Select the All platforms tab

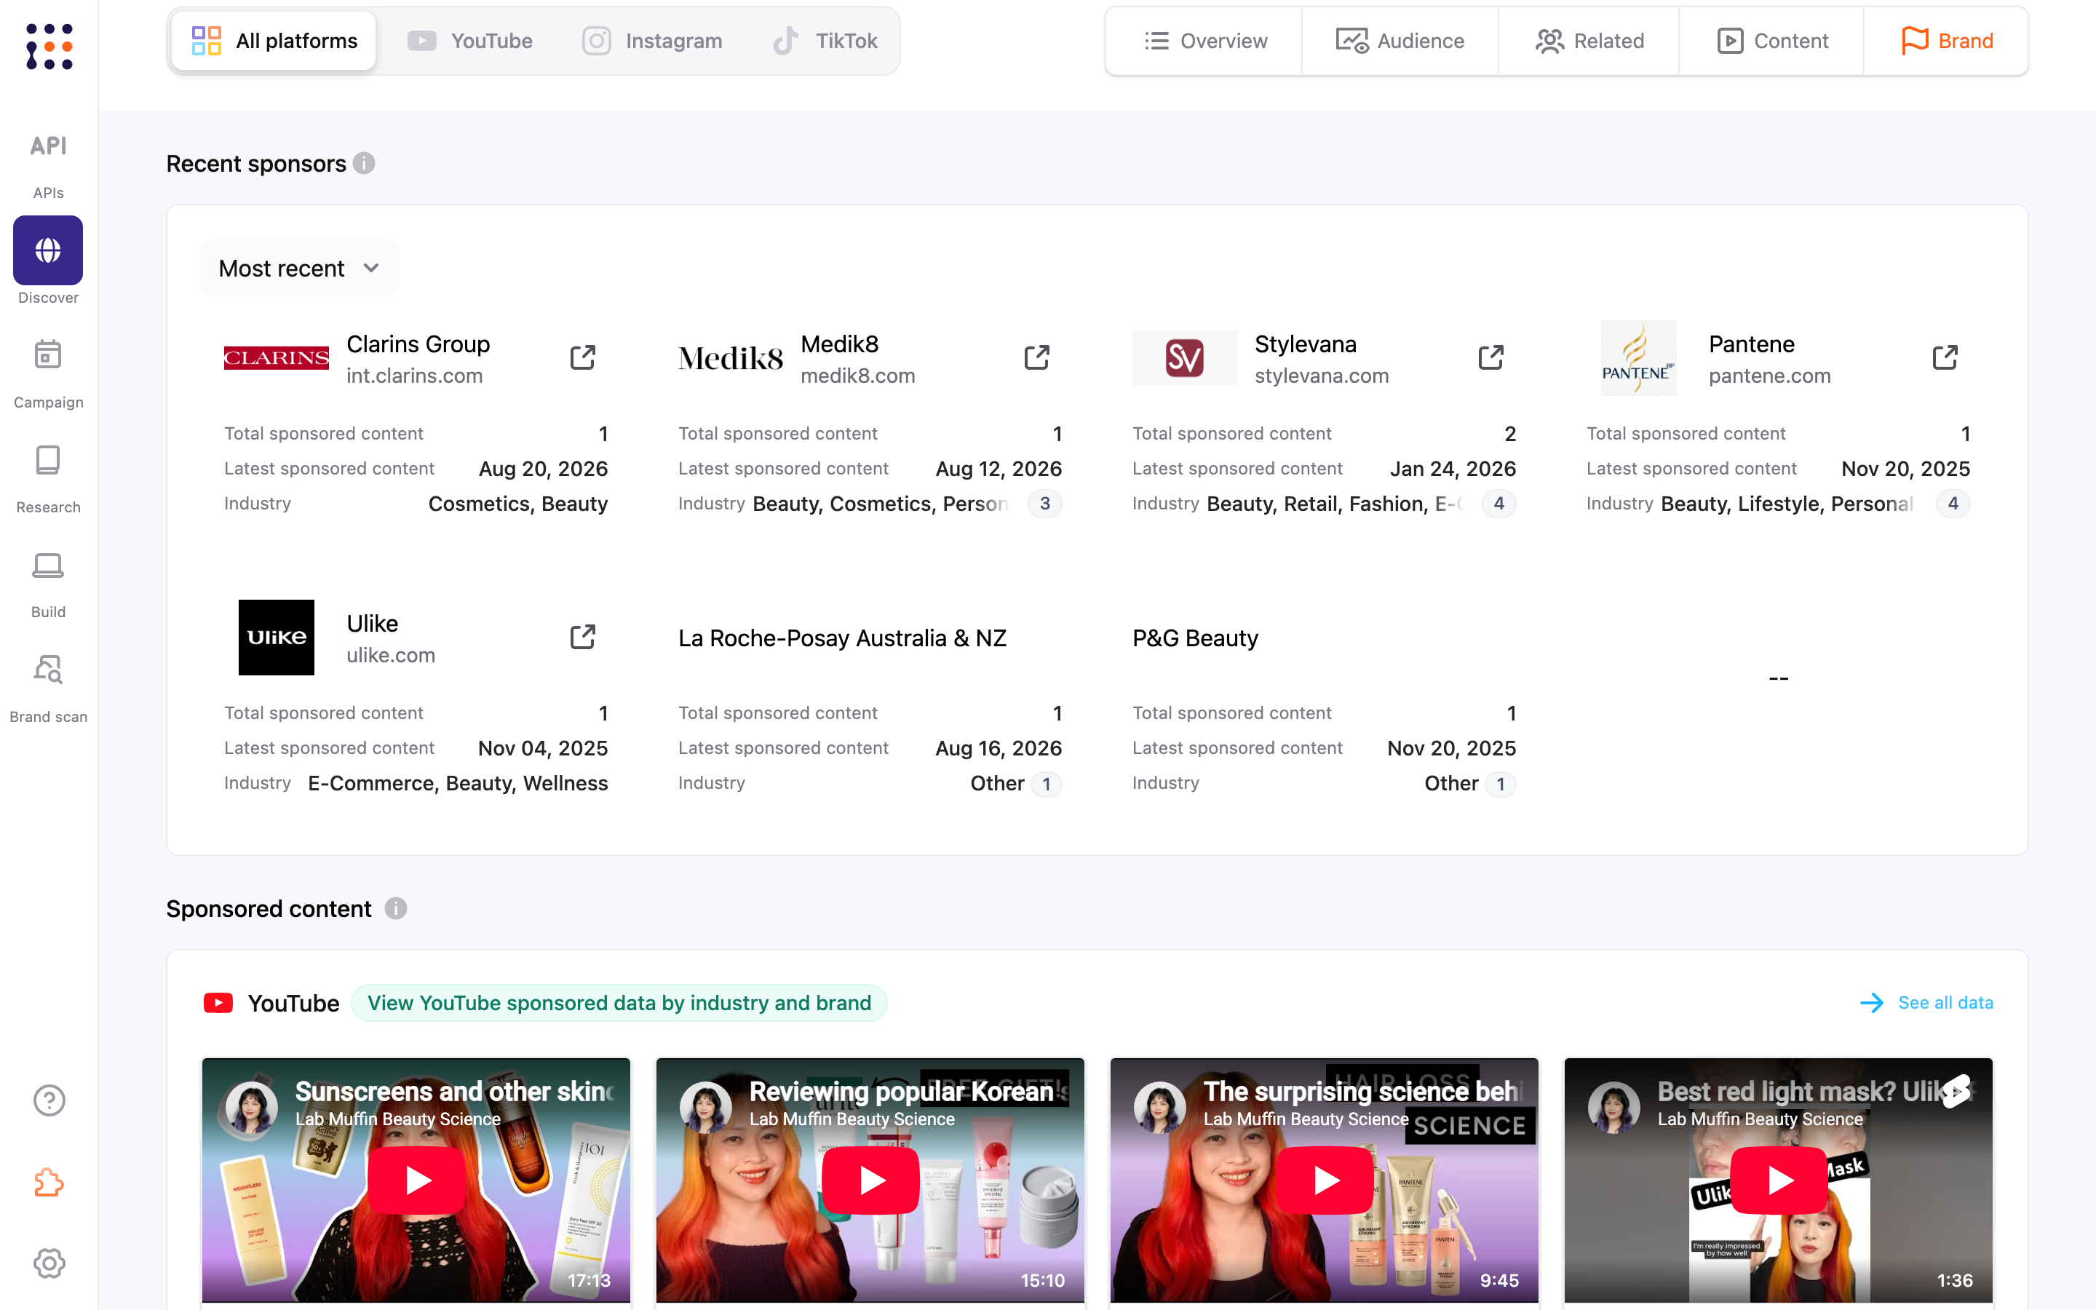[274, 41]
